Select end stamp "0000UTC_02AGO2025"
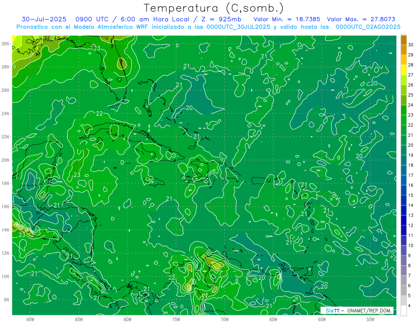Image resolution: width=420 pixels, height=324 pixels. click(368, 27)
